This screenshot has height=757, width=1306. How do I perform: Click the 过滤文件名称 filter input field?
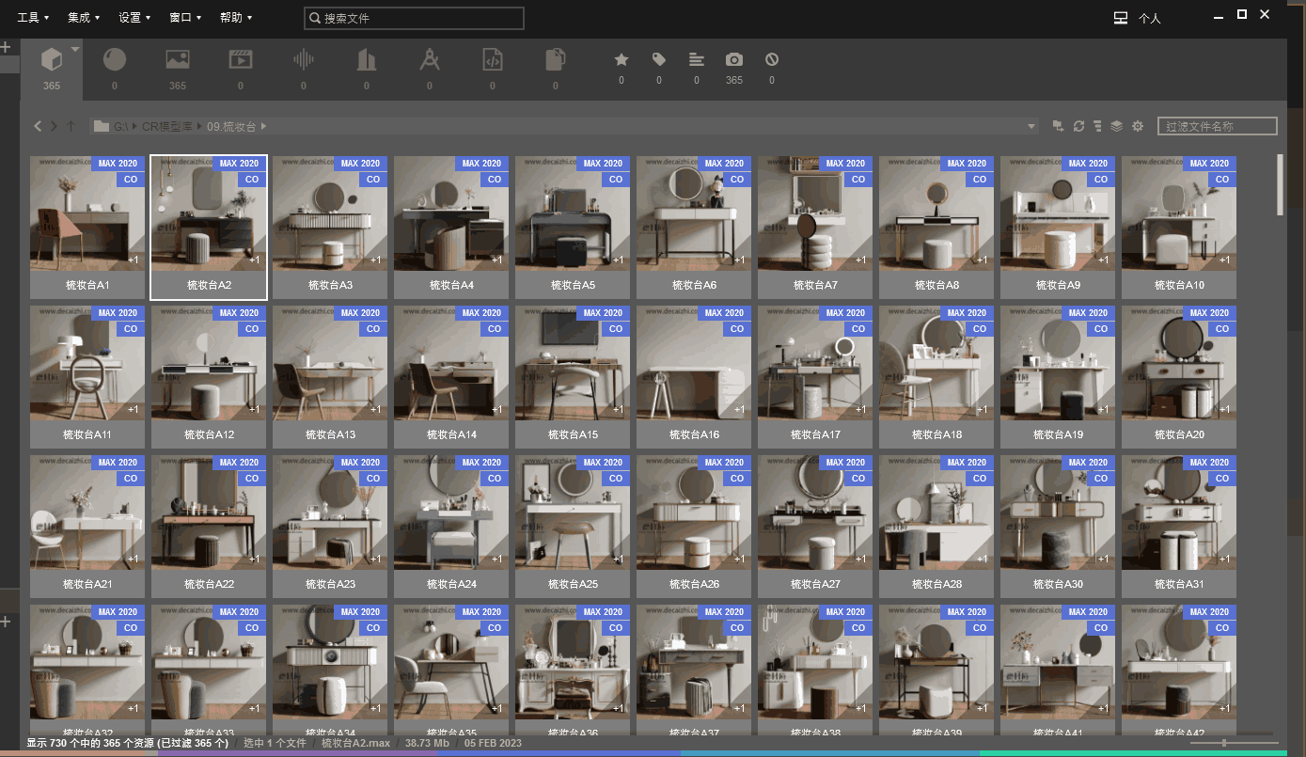click(1218, 126)
